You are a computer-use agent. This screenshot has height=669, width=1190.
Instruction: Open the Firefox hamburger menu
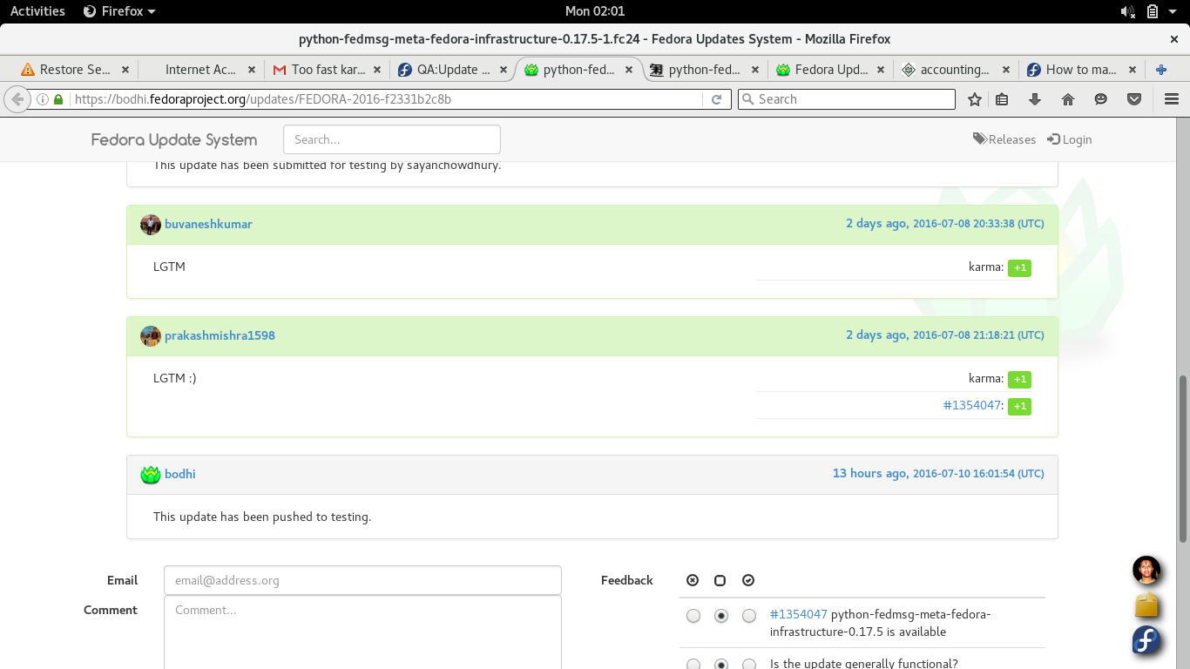[x=1172, y=99]
